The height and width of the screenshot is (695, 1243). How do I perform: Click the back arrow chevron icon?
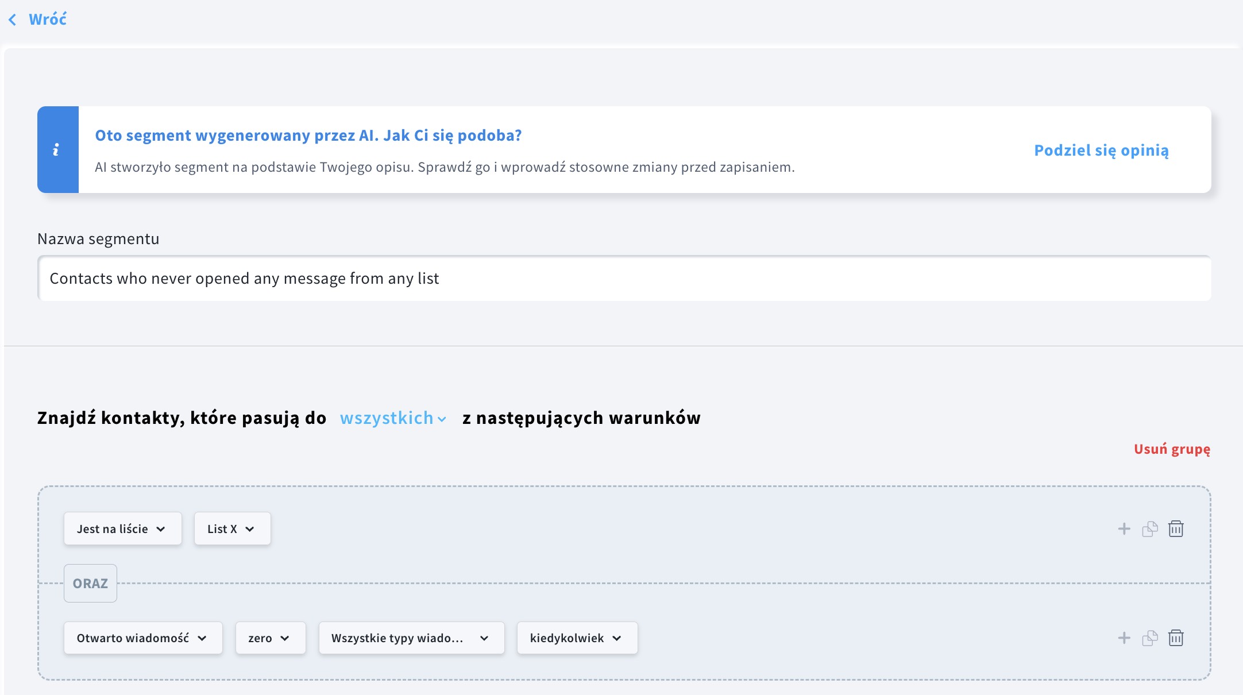[x=13, y=20]
